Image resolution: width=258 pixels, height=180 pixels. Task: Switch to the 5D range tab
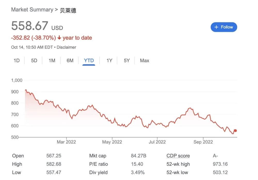click(x=34, y=61)
